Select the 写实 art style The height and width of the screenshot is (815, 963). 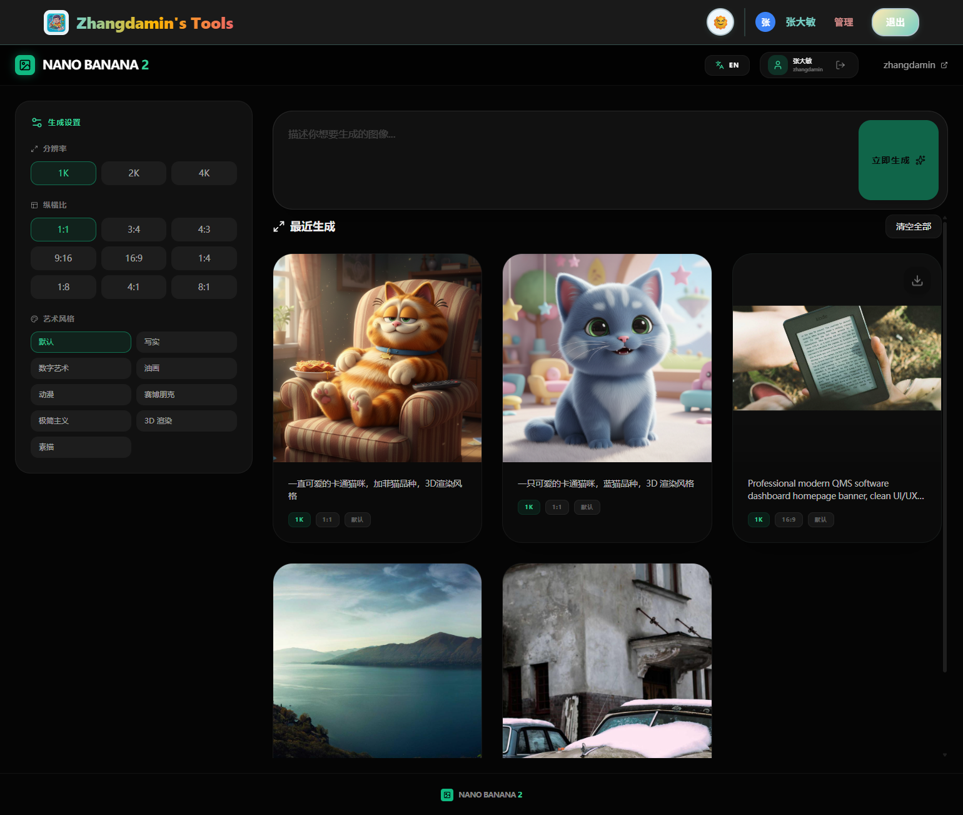(x=186, y=342)
